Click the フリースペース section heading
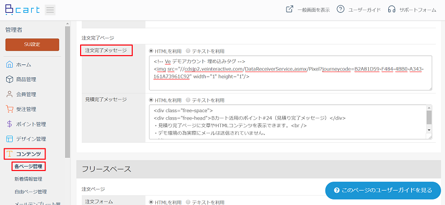The height and width of the screenshot is (205, 445). [x=106, y=169]
